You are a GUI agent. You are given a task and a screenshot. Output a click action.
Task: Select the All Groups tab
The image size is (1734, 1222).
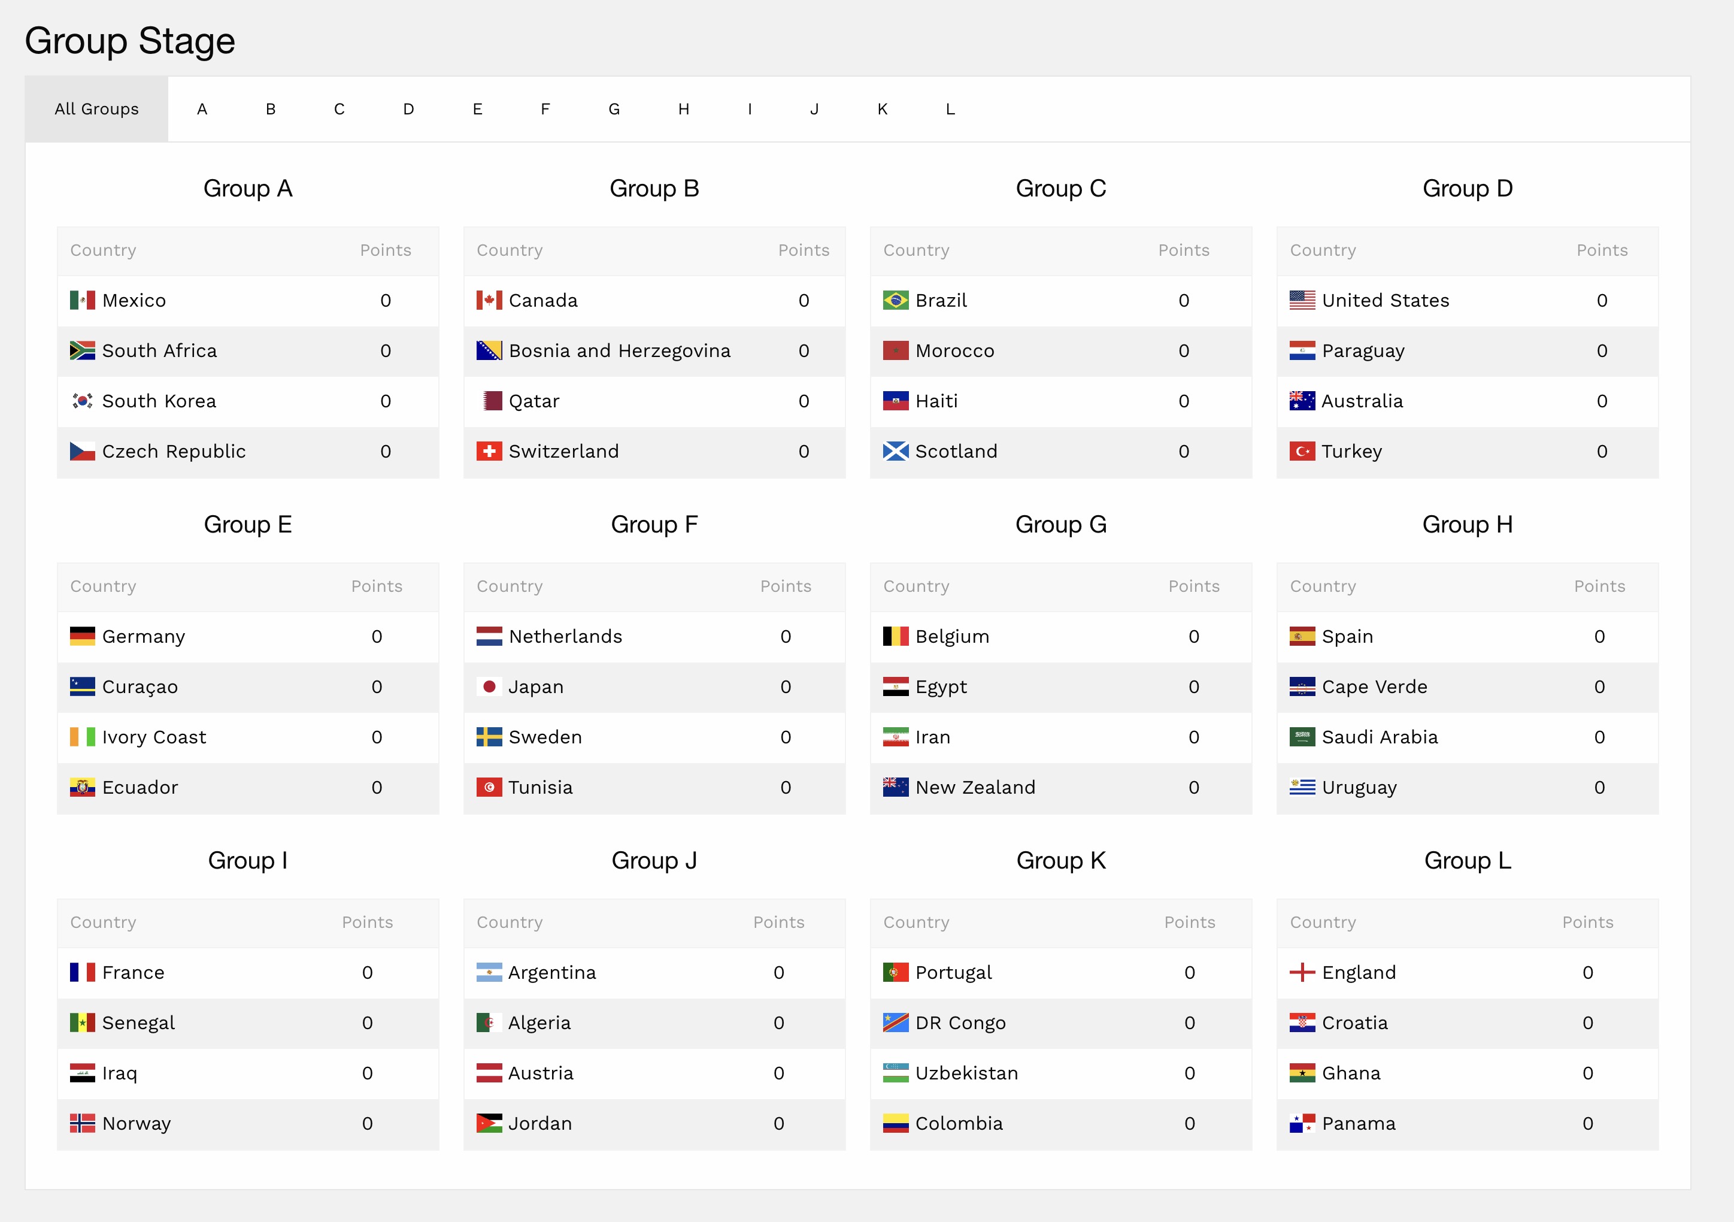96,109
